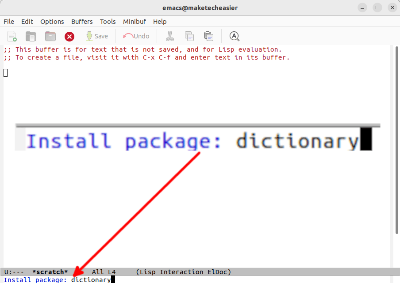Paste from clipboard using the paste icon
Image resolution: width=400 pixels, height=283 pixels.
pos(209,36)
